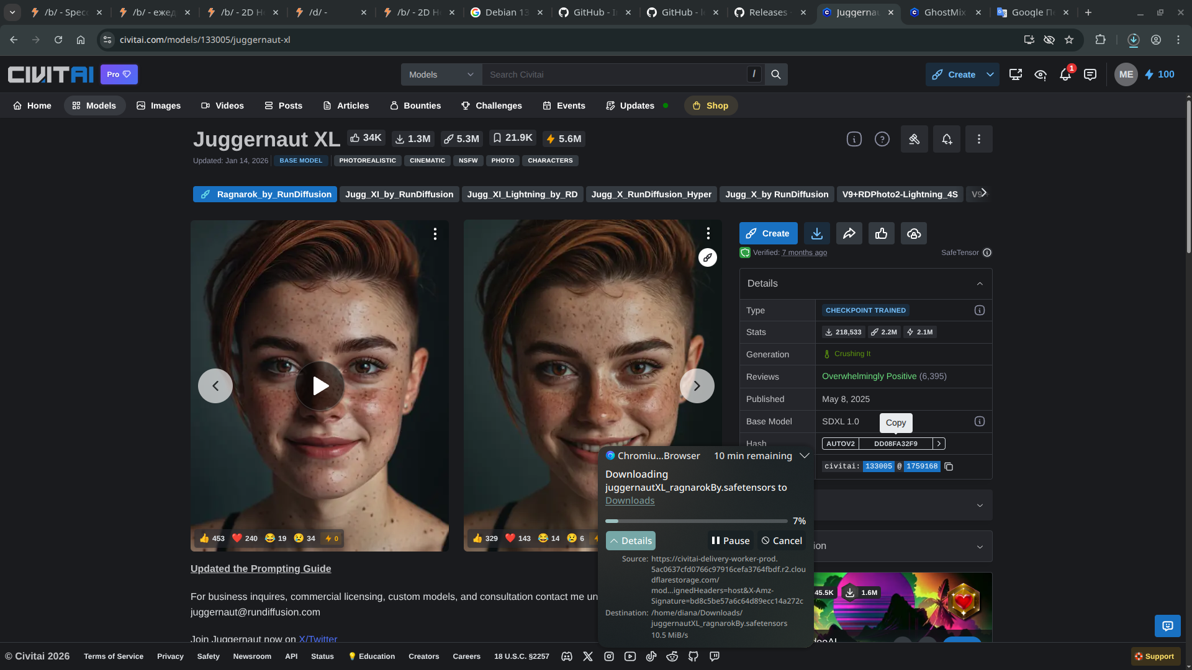Open the Models search category dropdown
1192x670 pixels.
tap(441, 74)
